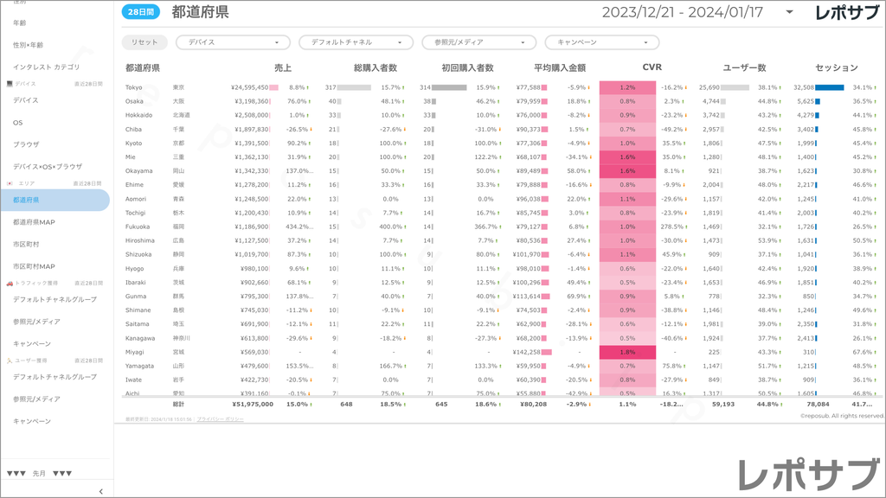Open the date range picker arrow
The width and height of the screenshot is (886, 498).
(789, 12)
